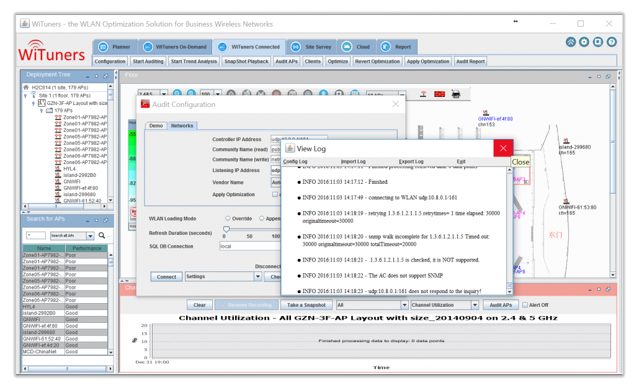Screen dimensions: 639x390
Task: Detach the Deployment Tree panel
Action: point(106,76)
